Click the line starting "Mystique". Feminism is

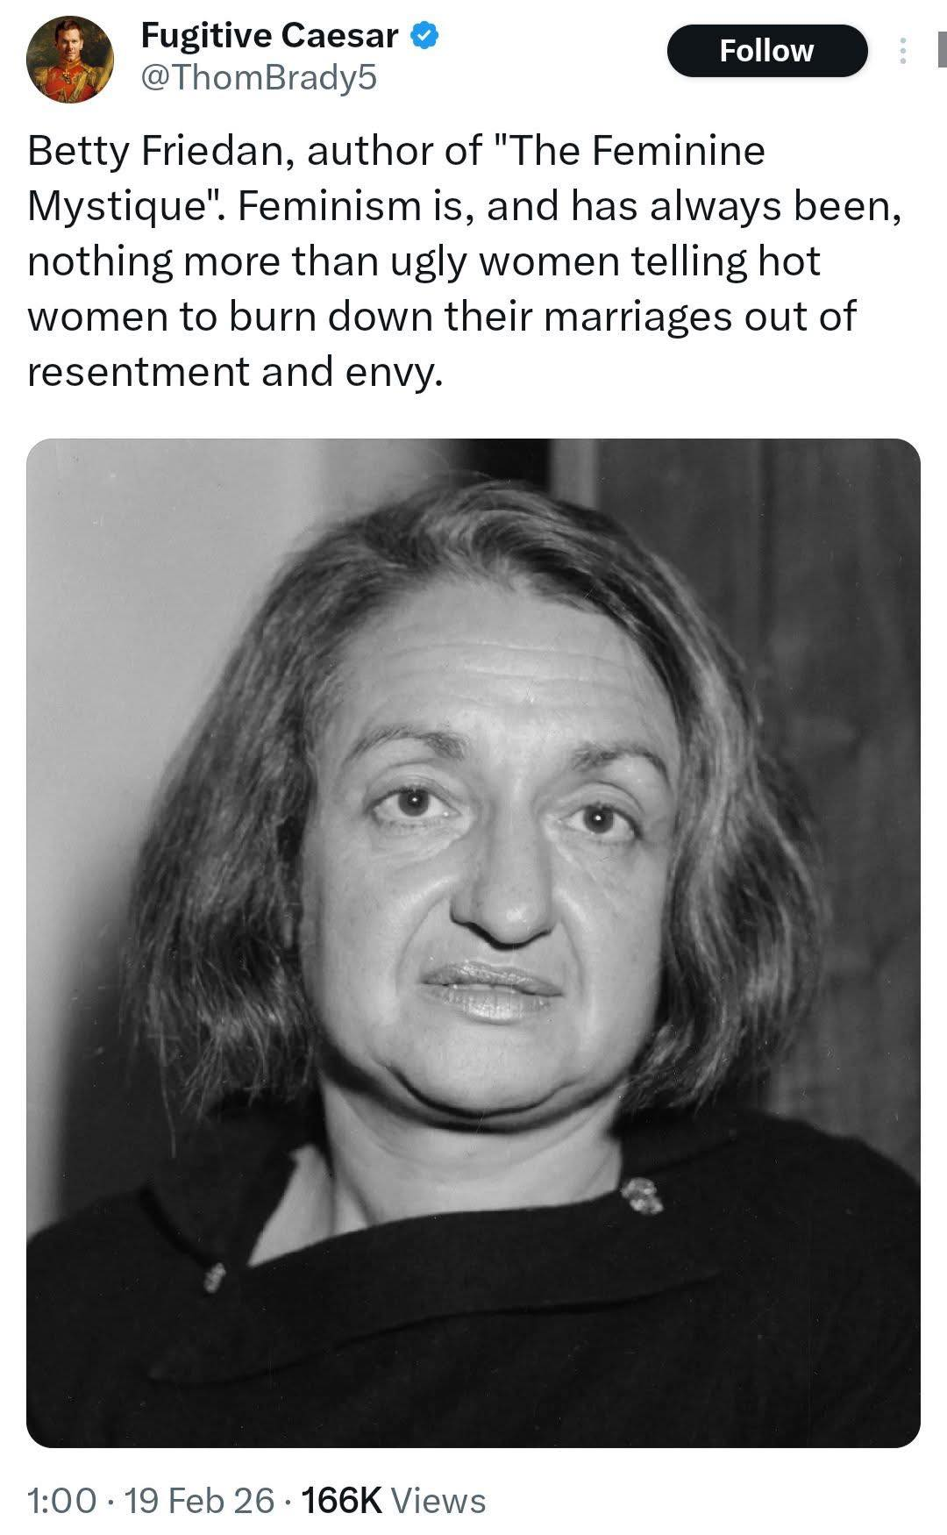coord(464,206)
